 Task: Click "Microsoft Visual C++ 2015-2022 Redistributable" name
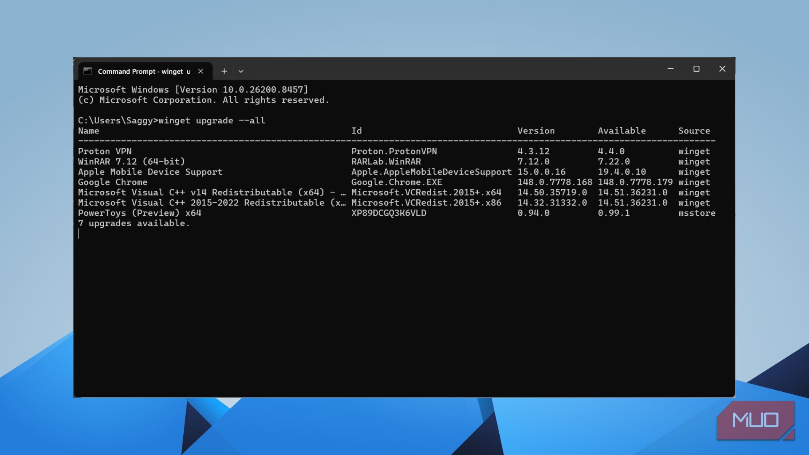click(201, 203)
